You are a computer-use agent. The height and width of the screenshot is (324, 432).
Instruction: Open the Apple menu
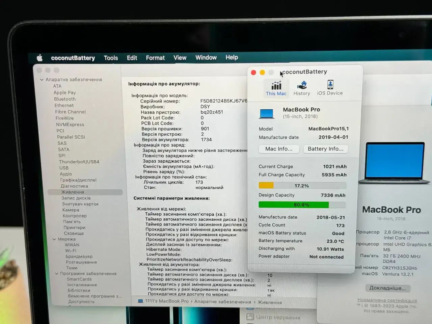(x=40, y=58)
